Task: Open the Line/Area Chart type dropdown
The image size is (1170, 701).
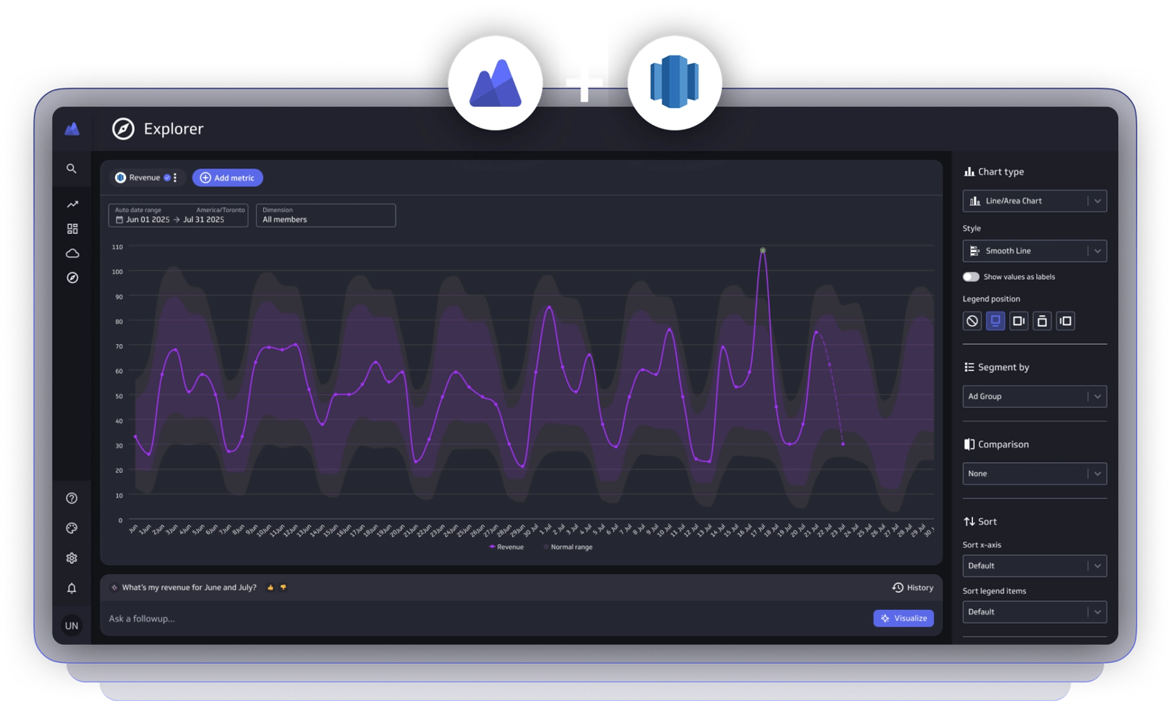Action: coord(1034,201)
